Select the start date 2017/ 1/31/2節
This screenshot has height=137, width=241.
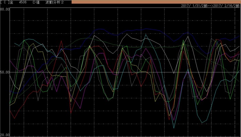point(194,6)
